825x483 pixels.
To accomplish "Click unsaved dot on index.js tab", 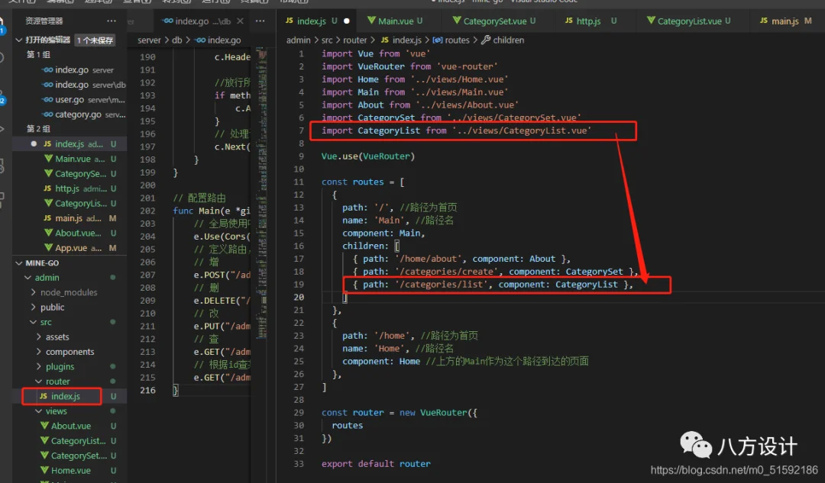I will [x=347, y=21].
